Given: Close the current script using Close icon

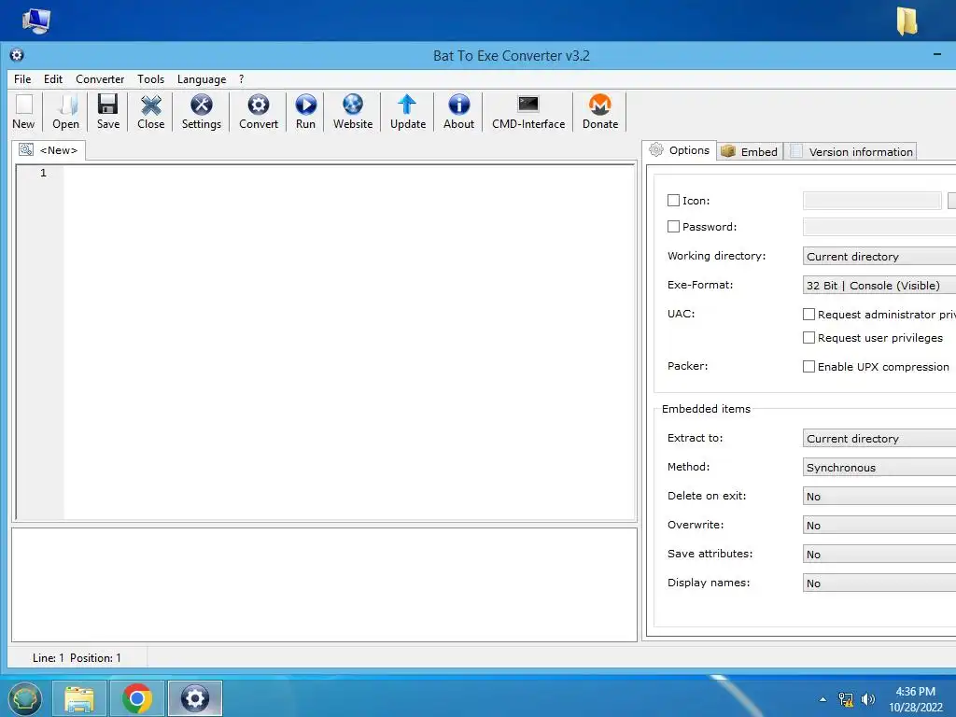Looking at the screenshot, I should click(150, 112).
